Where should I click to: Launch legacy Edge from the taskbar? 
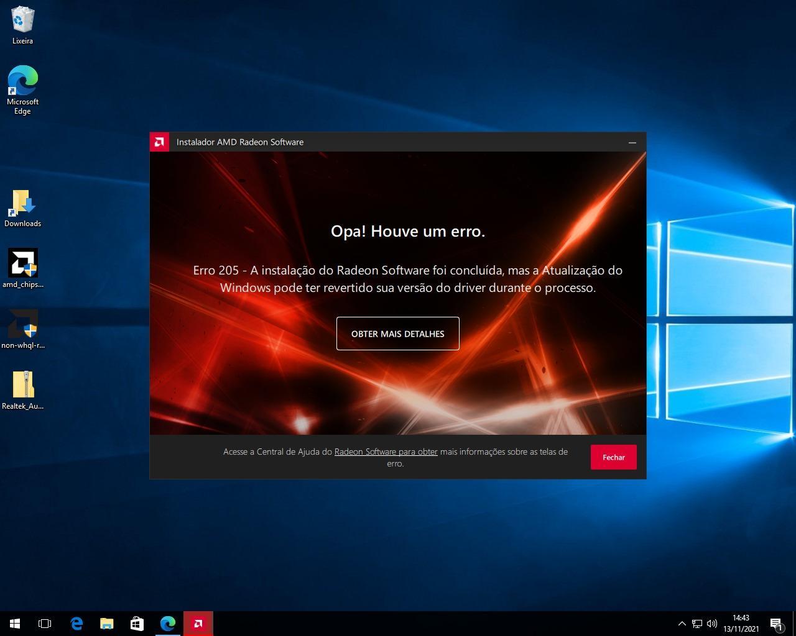coord(76,624)
